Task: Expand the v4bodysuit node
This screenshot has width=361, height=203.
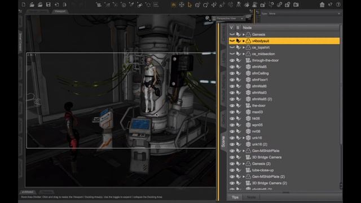Action: coord(244,41)
